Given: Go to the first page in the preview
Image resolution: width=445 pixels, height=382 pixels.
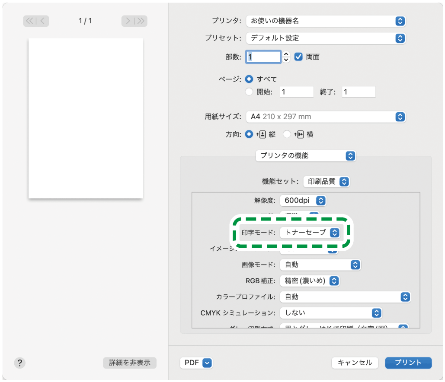Looking at the screenshot, I should 29,21.
